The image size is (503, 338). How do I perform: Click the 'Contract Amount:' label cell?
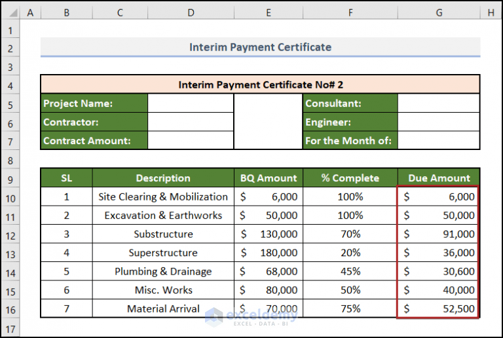pyautogui.click(x=94, y=140)
